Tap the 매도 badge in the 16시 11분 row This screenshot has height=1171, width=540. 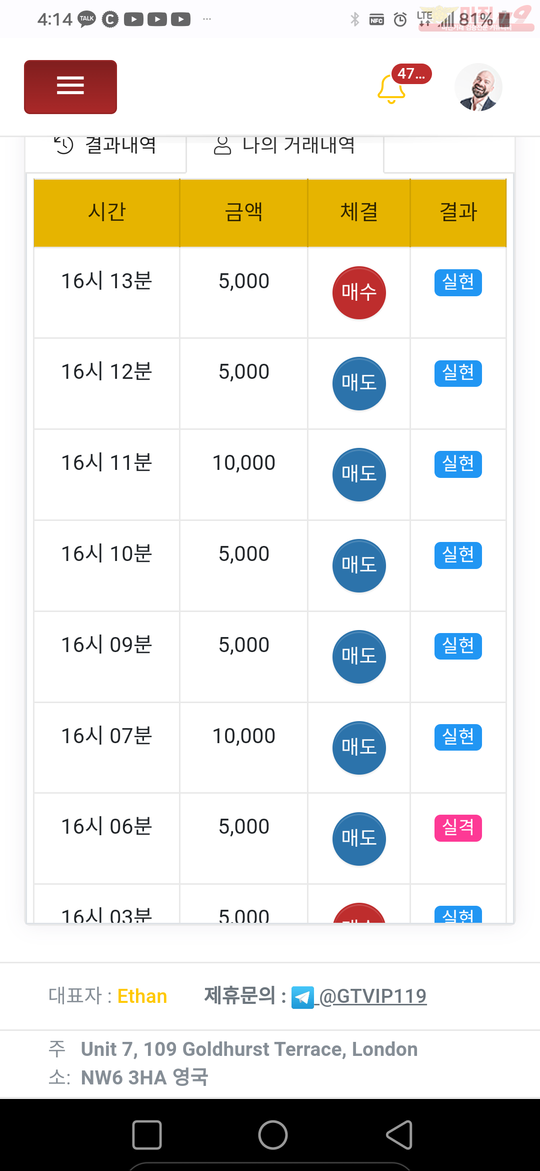point(359,474)
